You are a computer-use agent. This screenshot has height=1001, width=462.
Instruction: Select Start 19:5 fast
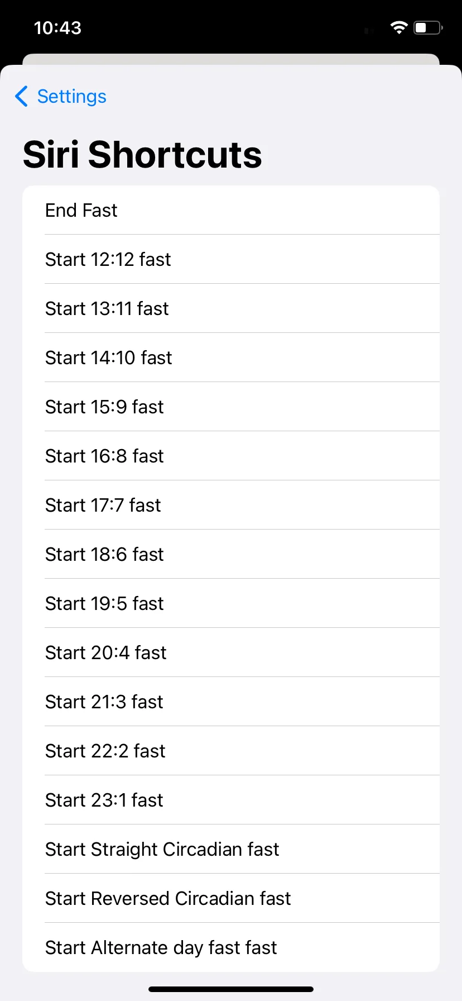pyautogui.click(x=231, y=603)
